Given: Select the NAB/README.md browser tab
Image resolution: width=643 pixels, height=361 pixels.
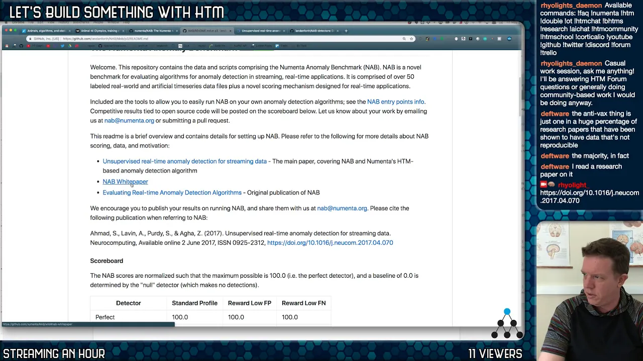Looking at the screenshot, I should tap(207, 31).
